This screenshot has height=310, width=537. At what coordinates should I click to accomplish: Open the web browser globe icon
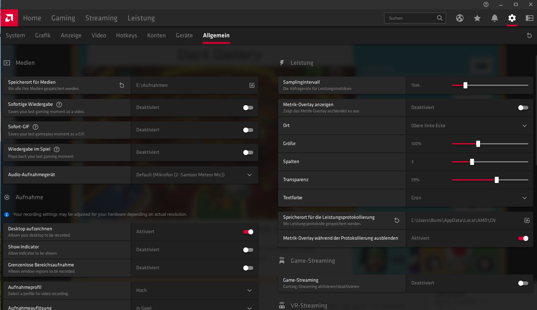coord(460,18)
